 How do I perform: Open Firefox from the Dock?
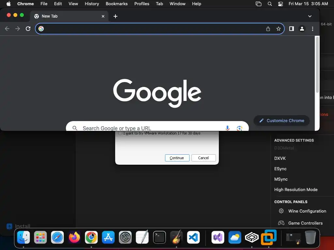pyautogui.click(x=74, y=237)
